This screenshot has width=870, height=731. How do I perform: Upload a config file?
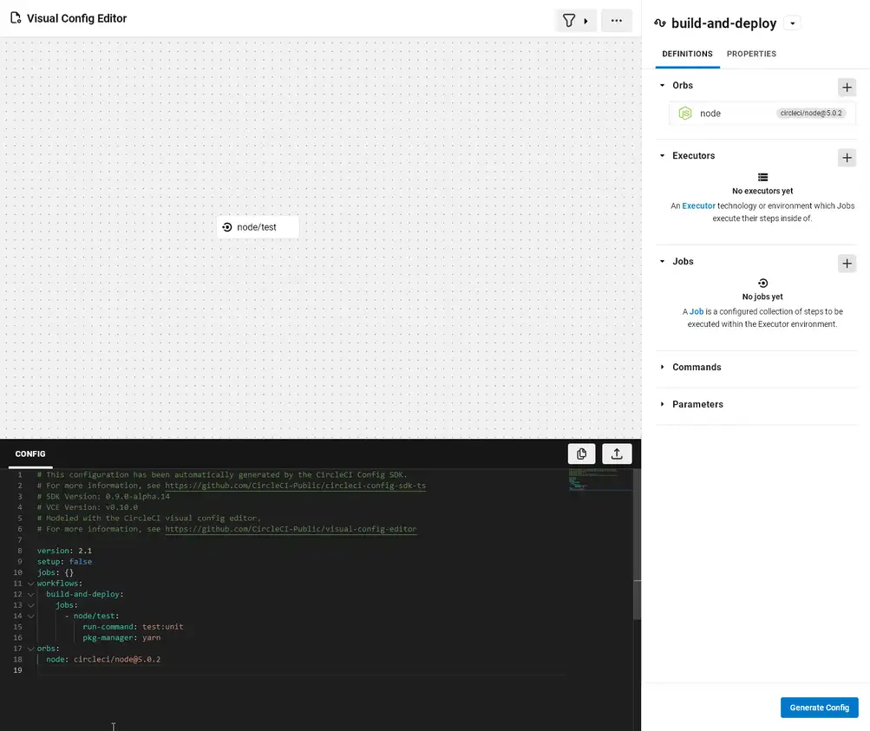[616, 453]
